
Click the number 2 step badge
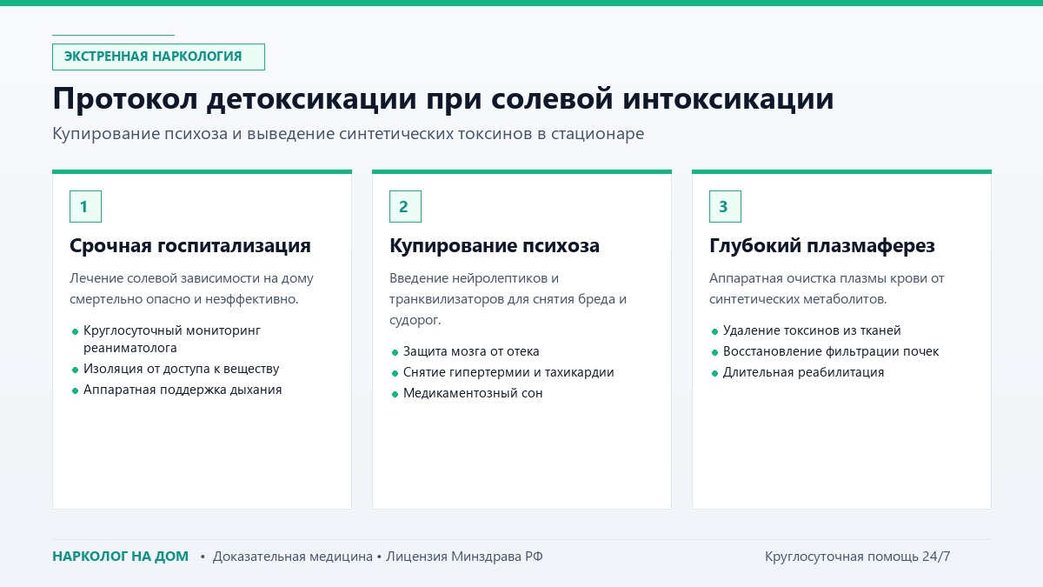click(x=405, y=206)
